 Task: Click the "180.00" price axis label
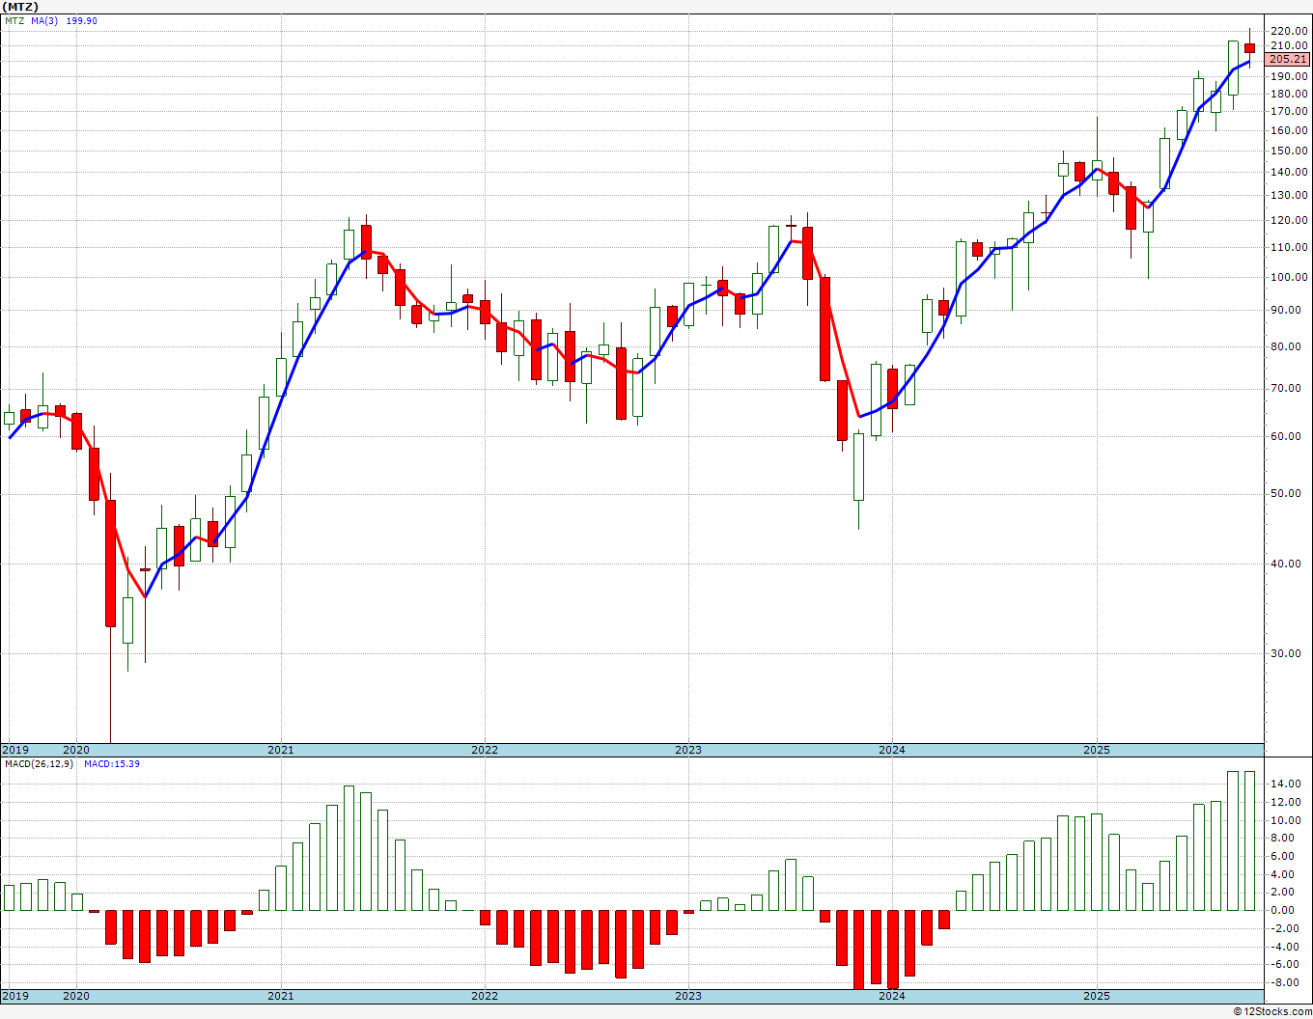pos(1289,94)
